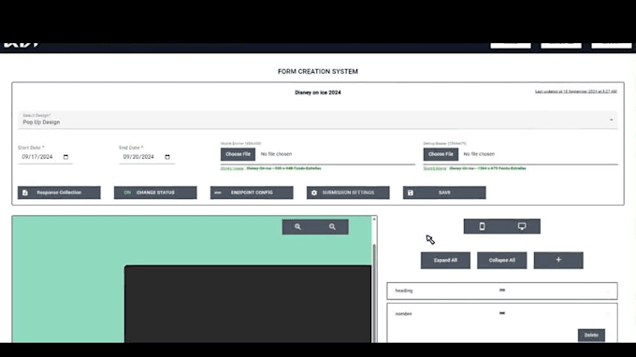Toggle form status with Change Status
Image resolution: width=636 pixels, height=357 pixels.
click(x=155, y=193)
